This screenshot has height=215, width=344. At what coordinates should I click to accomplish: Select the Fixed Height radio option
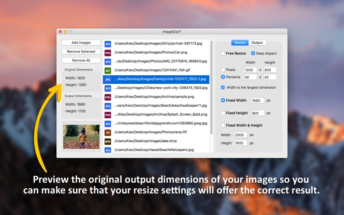point(223,113)
